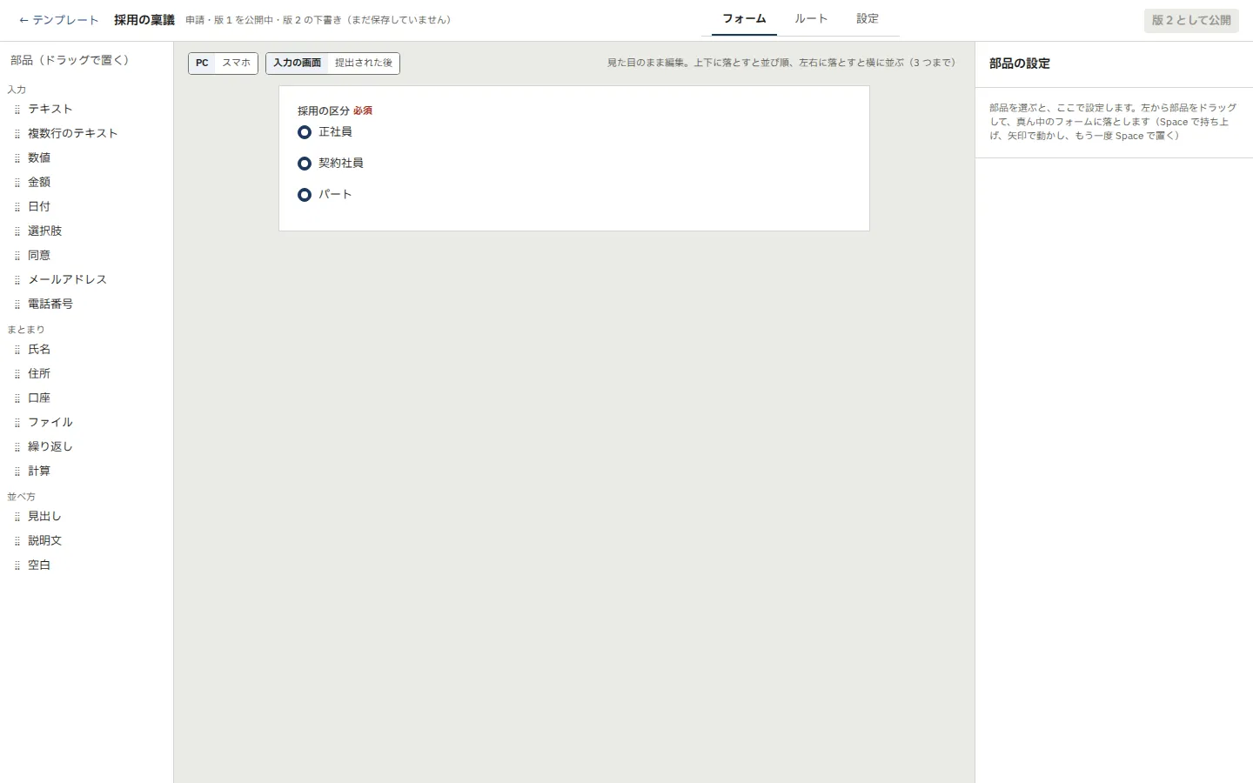Screen dimensions: 1253x783
Task: Click the メールアドレス part label
Action: pos(68,280)
